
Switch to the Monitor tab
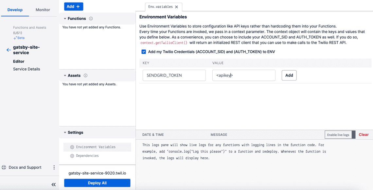(x=43, y=10)
